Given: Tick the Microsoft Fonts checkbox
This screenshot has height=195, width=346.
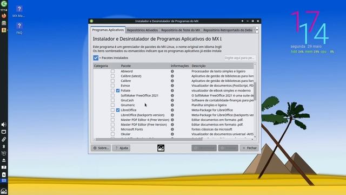Looking at the screenshot, I should click(x=113, y=129).
